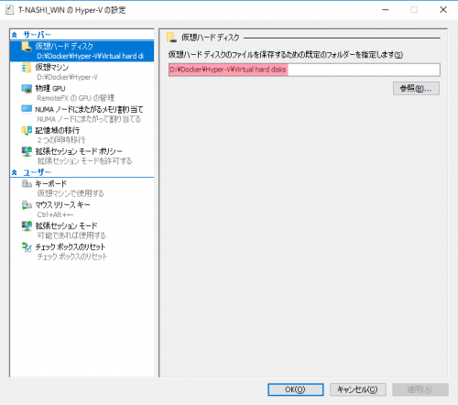Collapse the ユーザー section chevron
The width and height of the screenshot is (458, 405).
pyautogui.click(x=15, y=172)
